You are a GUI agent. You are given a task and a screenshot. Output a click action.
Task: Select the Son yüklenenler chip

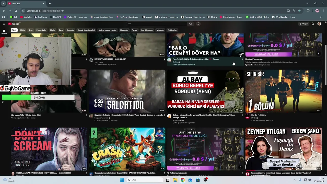[x=147, y=30]
